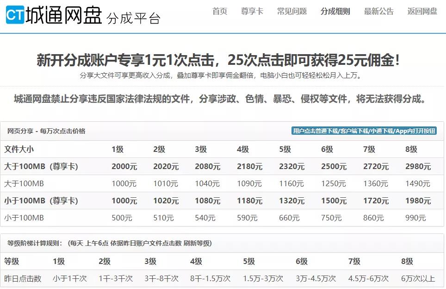Click the 2980元 price cell
Image resolution: width=446 pixels, height=289 pixels.
(418, 167)
